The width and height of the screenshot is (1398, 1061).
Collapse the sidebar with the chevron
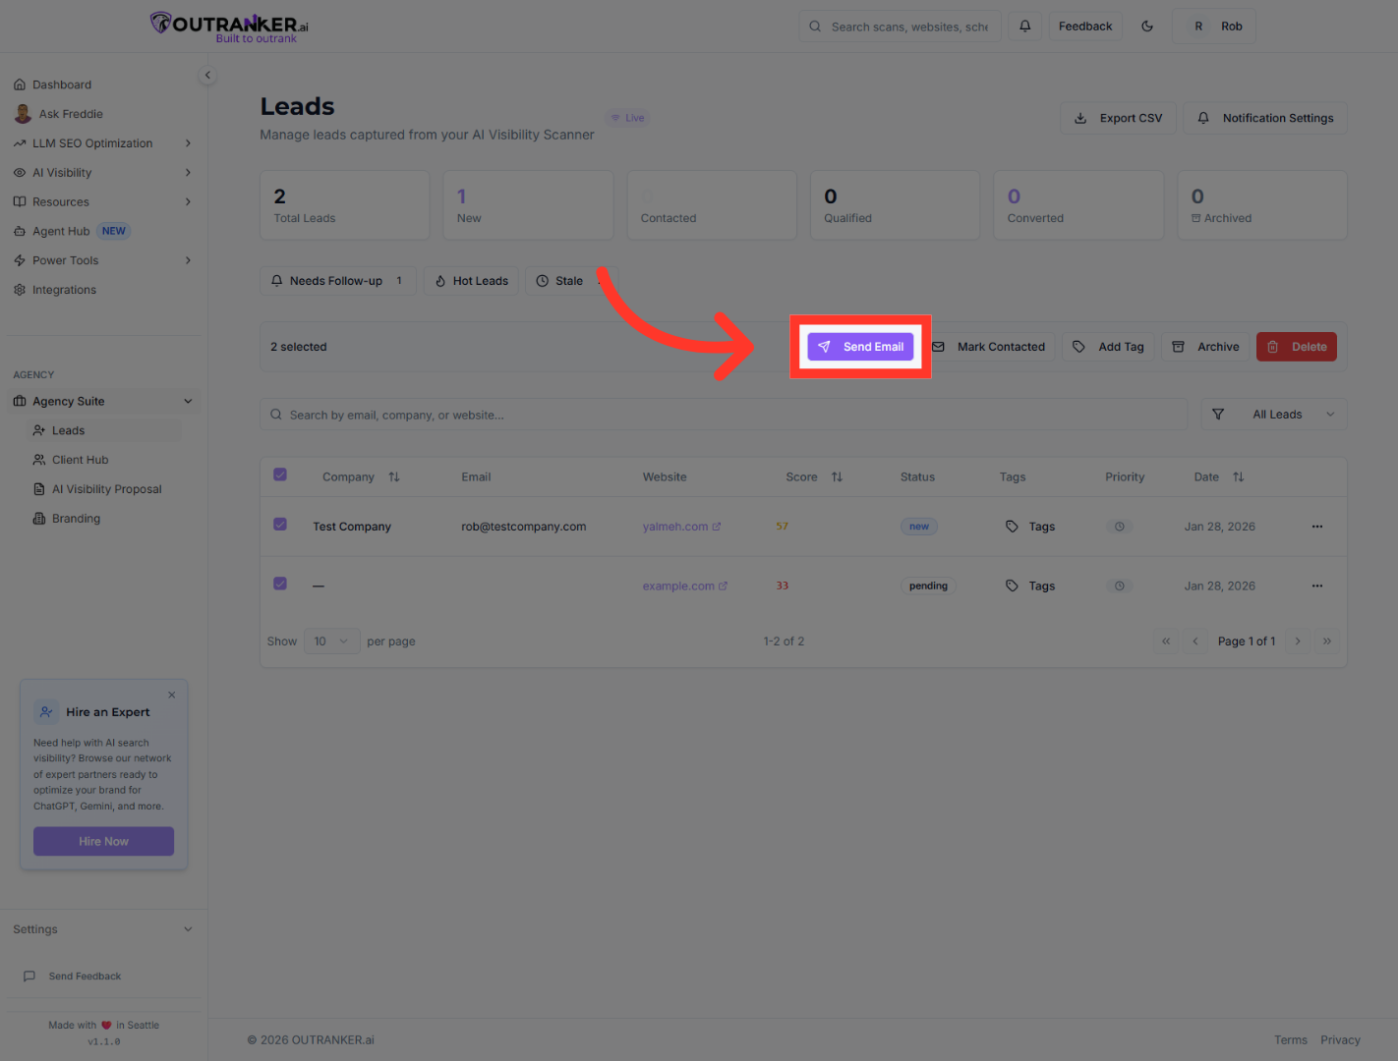207,75
